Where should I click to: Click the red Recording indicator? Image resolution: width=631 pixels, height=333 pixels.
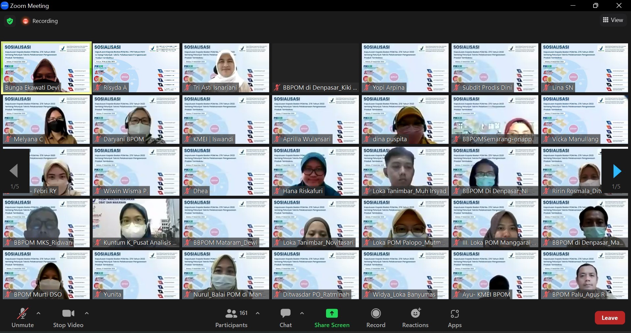(x=25, y=21)
